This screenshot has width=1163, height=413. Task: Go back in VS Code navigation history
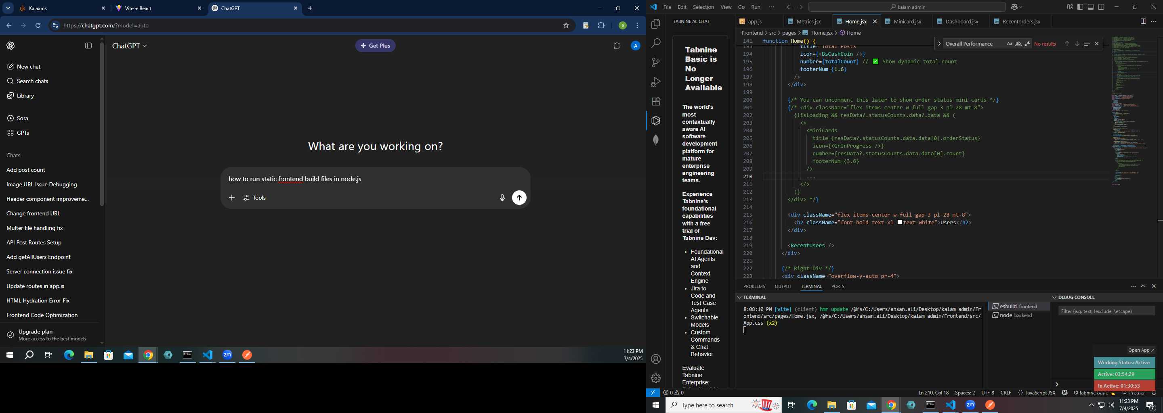(x=789, y=7)
